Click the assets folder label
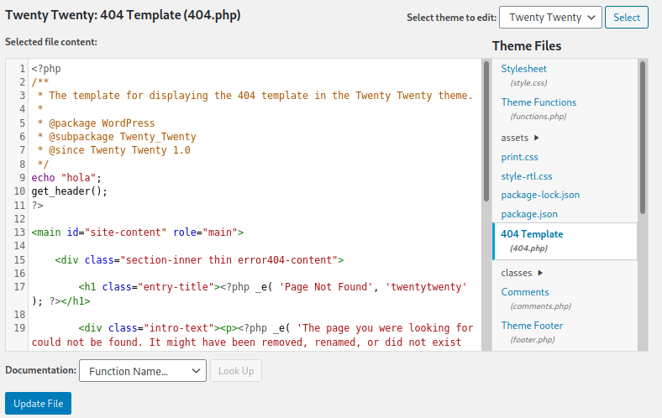The width and height of the screenshot is (662, 418). point(515,138)
